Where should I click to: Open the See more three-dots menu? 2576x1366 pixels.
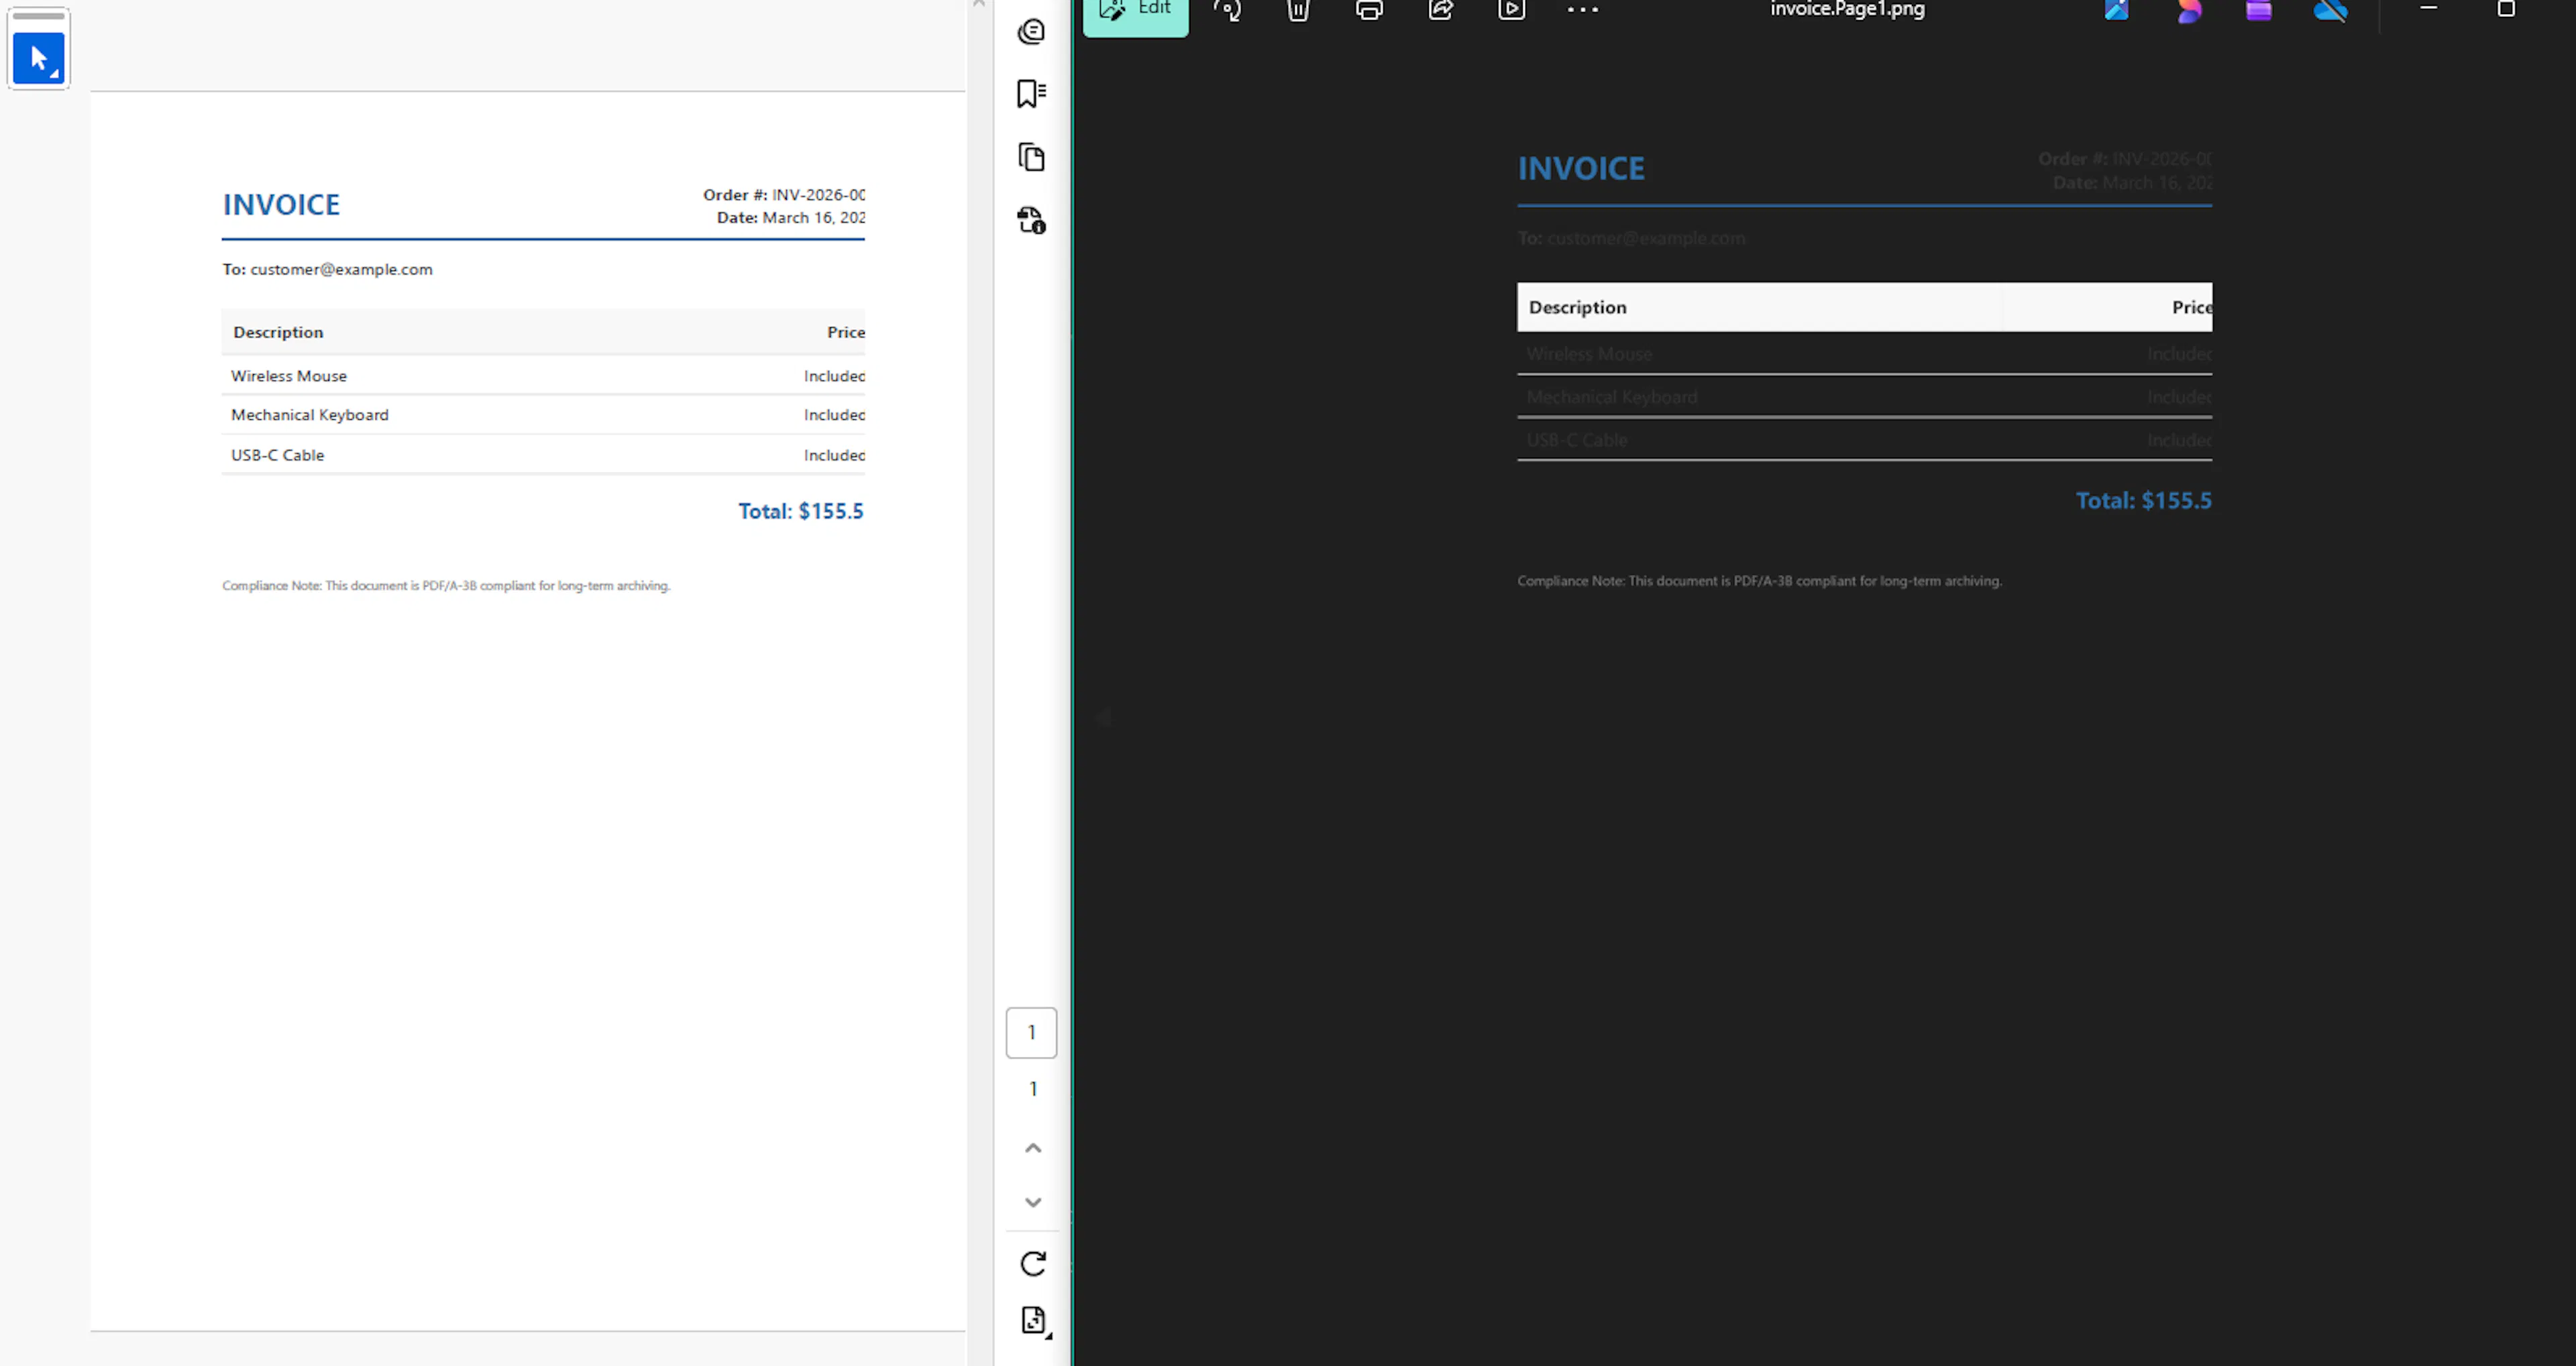(1583, 10)
